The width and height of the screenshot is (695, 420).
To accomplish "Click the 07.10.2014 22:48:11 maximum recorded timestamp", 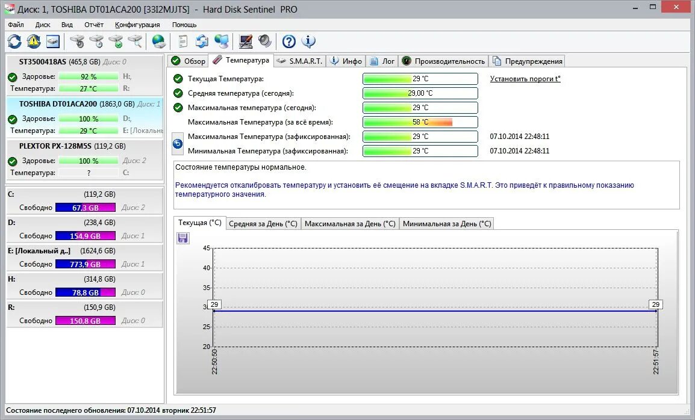I will point(520,137).
